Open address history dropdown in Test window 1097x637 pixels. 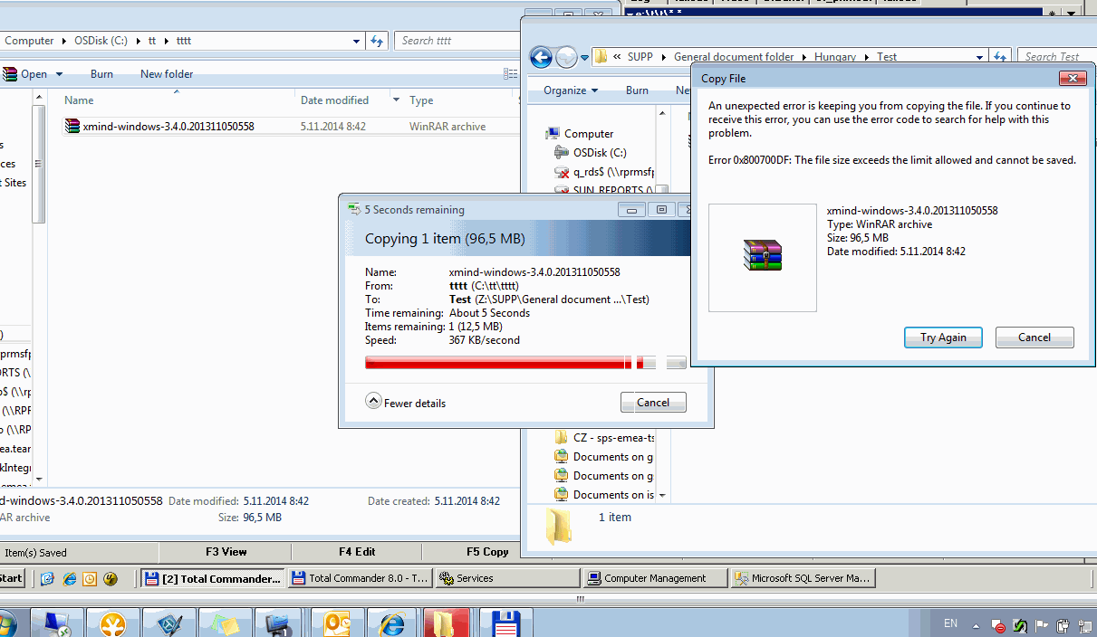pyautogui.click(x=979, y=57)
